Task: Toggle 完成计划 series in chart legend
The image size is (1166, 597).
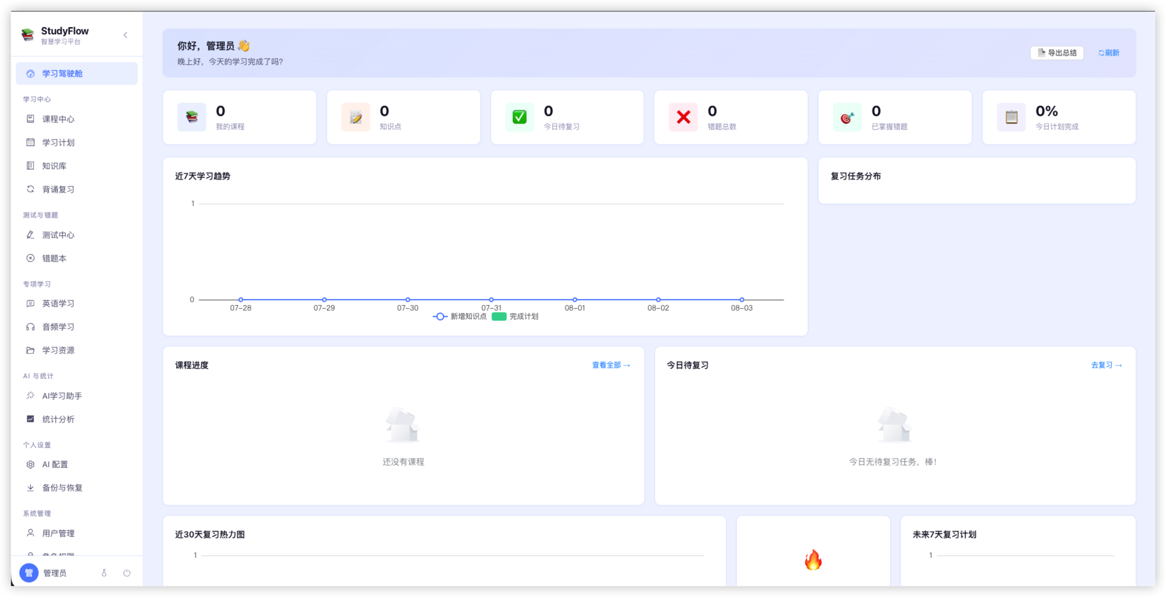Action: (515, 317)
